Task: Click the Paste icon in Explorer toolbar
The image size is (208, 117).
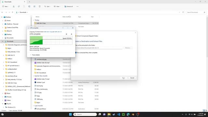Action: click(x=24, y=6)
